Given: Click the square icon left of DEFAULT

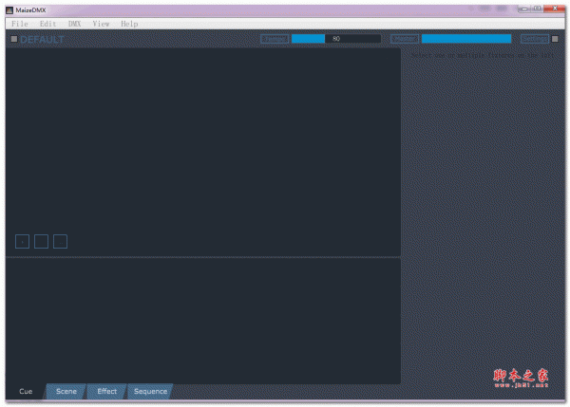Looking at the screenshot, I should click(x=13, y=39).
